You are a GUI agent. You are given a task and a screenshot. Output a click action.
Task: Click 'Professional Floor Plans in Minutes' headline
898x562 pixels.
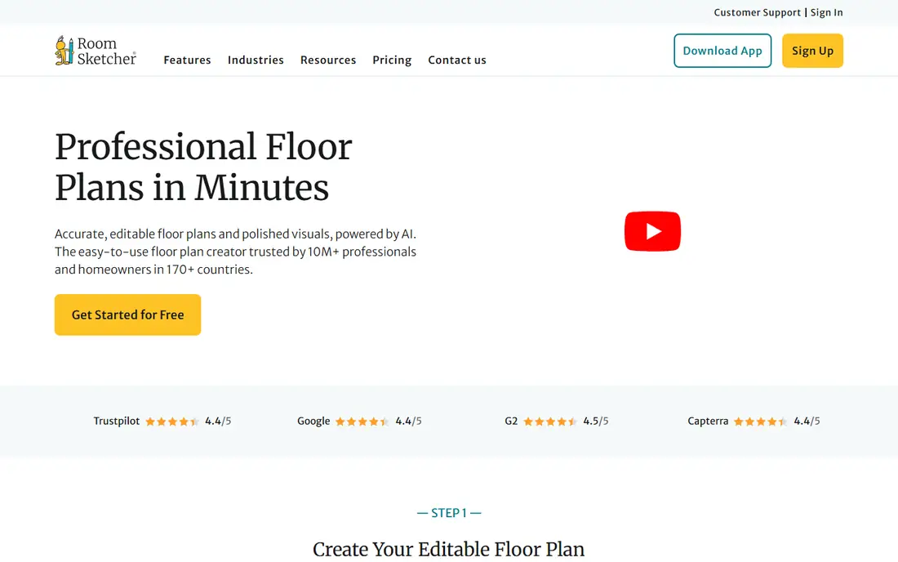203,167
